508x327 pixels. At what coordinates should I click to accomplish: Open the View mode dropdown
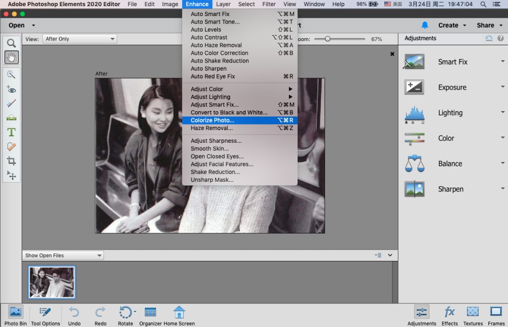pos(79,39)
